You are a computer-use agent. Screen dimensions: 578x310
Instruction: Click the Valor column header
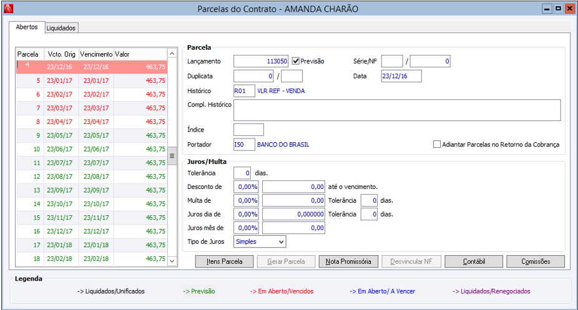coord(140,54)
